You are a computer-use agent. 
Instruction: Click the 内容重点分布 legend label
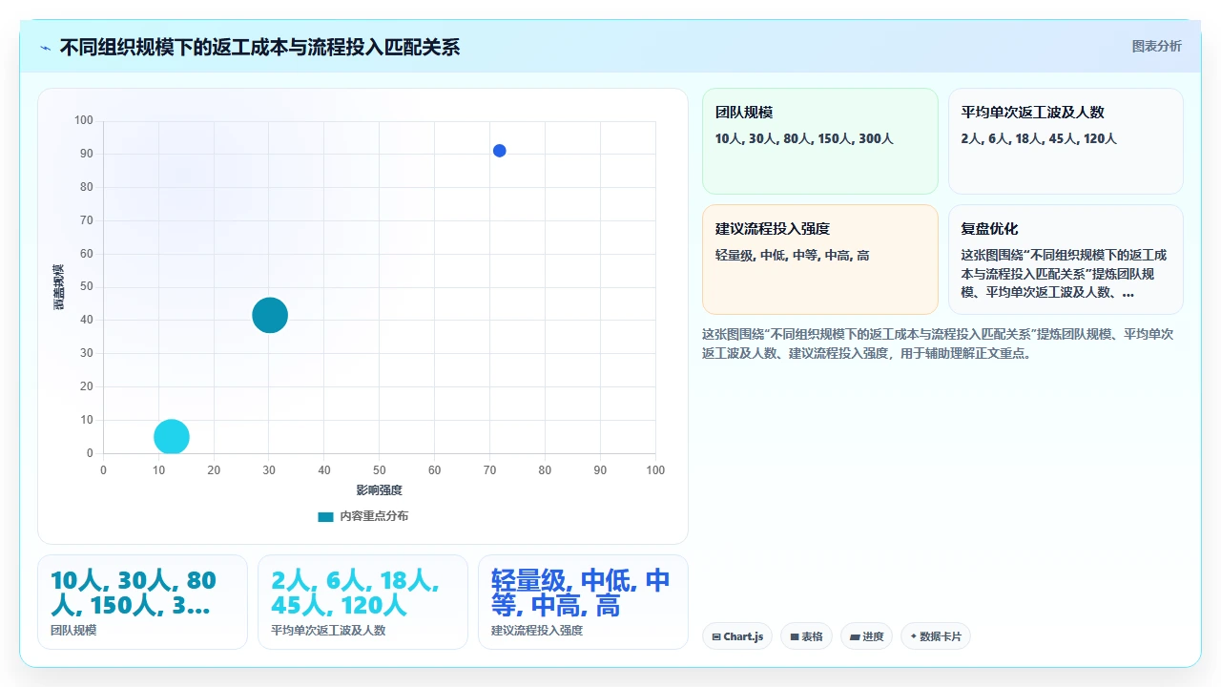click(x=374, y=516)
